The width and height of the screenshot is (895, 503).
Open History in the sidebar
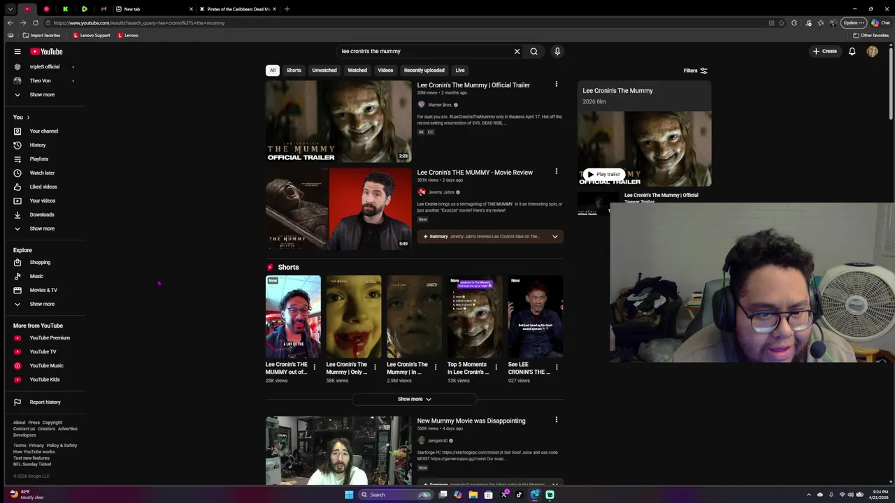click(x=38, y=145)
